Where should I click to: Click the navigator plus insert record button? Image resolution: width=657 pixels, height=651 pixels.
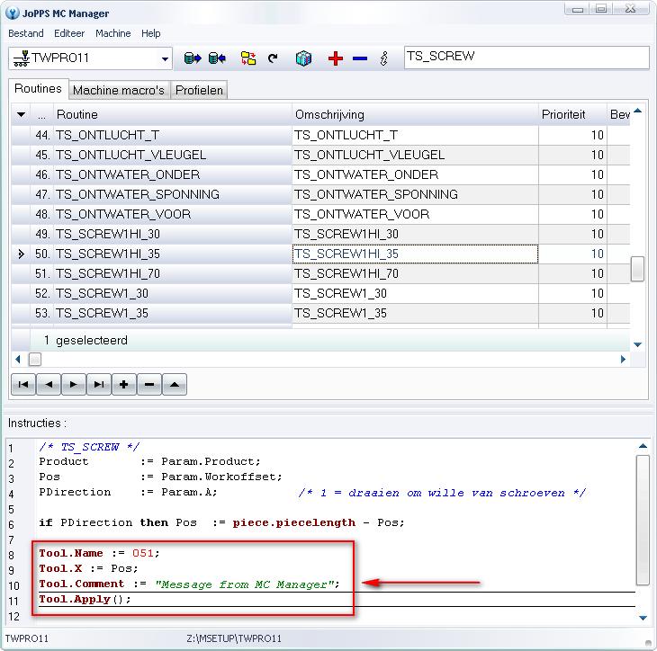click(x=123, y=384)
